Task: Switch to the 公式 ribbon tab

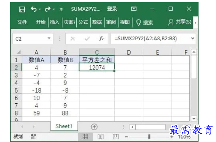Action: tap(83, 22)
